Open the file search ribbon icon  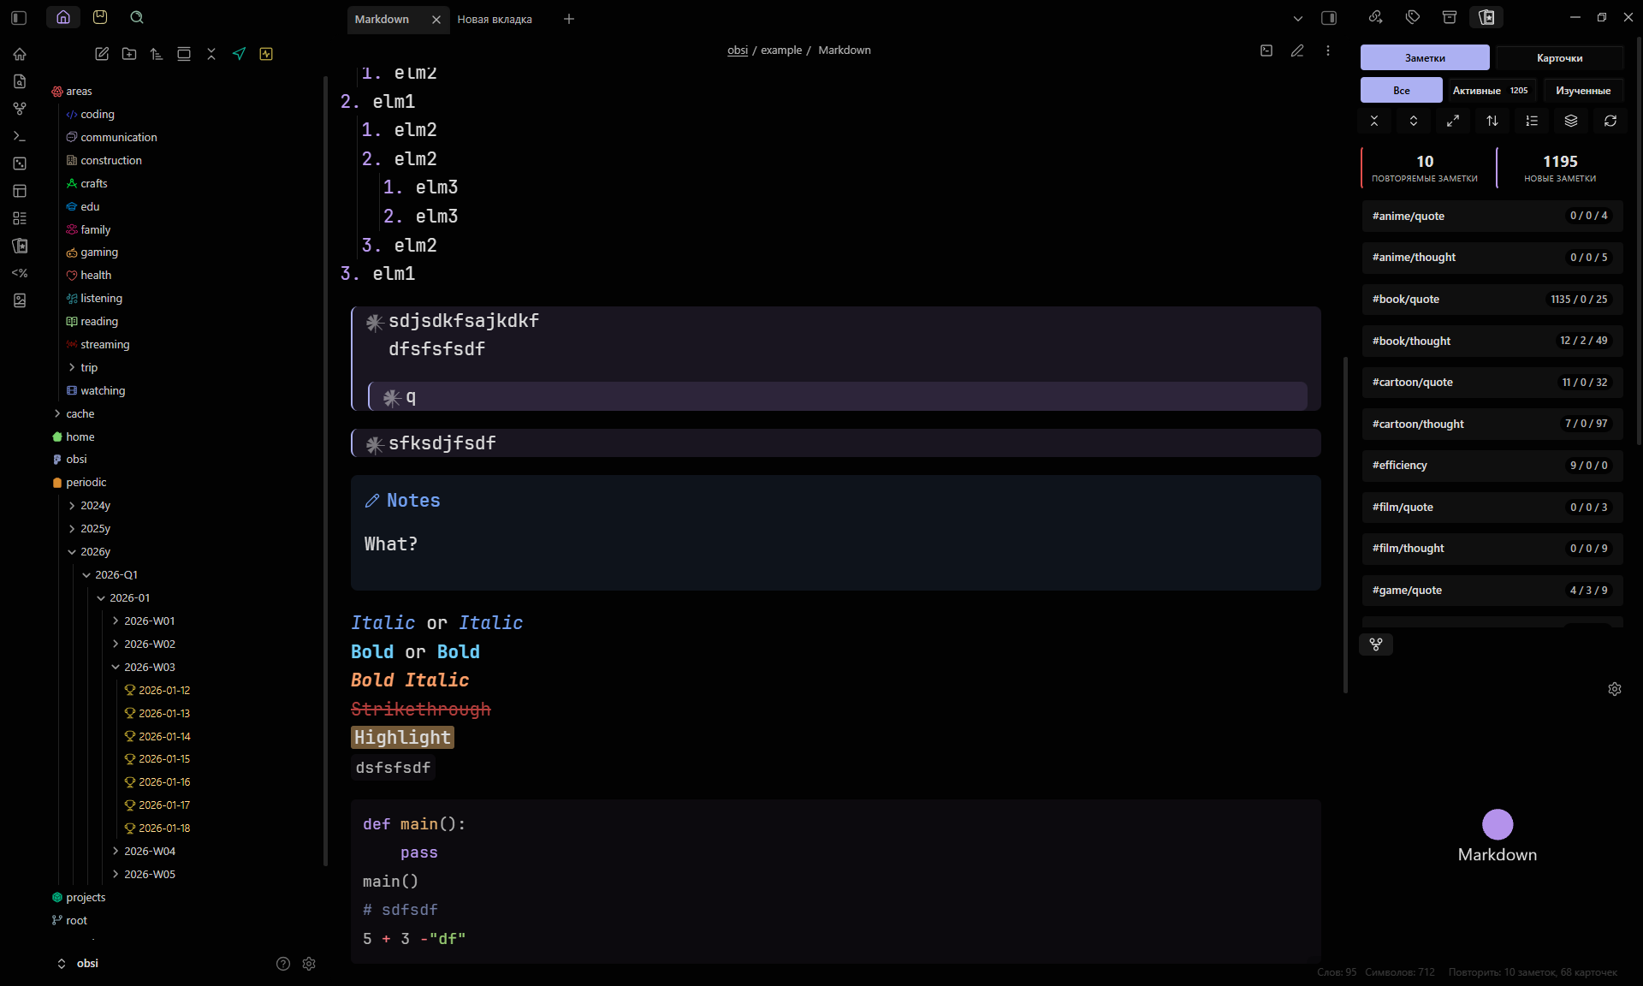click(x=20, y=81)
